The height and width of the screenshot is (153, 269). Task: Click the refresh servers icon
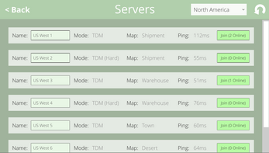tap(260, 10)
